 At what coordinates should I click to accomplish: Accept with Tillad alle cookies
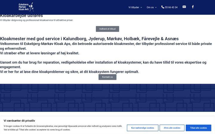198,128
